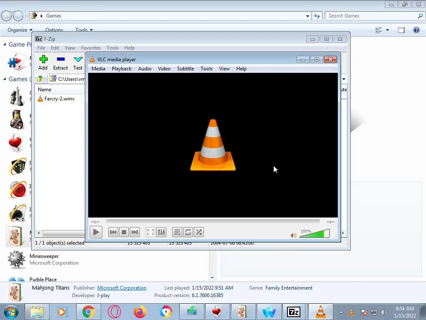This screenshot has height=320, width=426.
Task: Click VLC next media button
Action: click(135, 232)
